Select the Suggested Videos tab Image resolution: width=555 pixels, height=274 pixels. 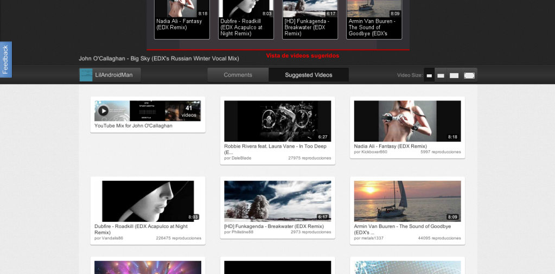[308, 75]
